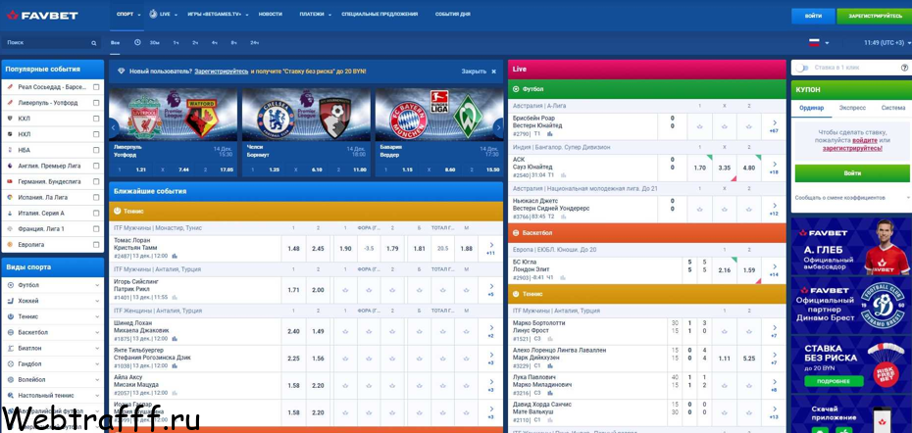Click the Live section basketball icon
This screenshot has height=433, width=912.
click(x=516, y=233)
